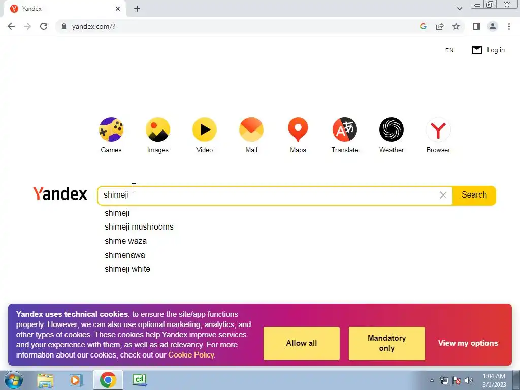Reload the page
Image resolution: width=520 pixels, height=390 pixels.
(44, 26)
